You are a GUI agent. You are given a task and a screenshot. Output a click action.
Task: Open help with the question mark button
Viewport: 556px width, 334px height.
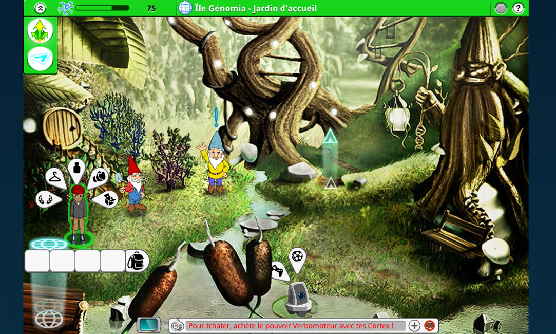(518, 8)
